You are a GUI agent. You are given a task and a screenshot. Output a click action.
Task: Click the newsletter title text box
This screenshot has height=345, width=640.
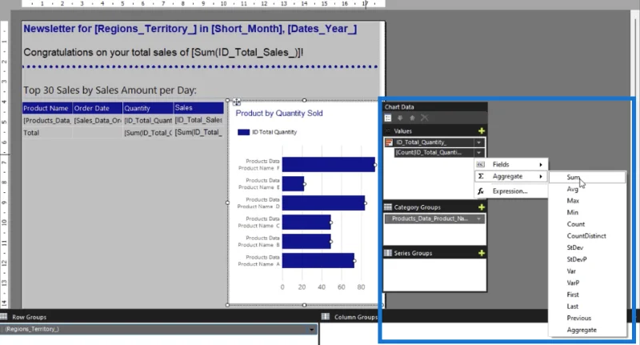click(190, 29)
